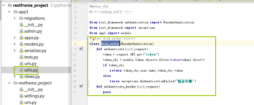
Task: Click the migrations package folder icon
Action: point(21,18)
